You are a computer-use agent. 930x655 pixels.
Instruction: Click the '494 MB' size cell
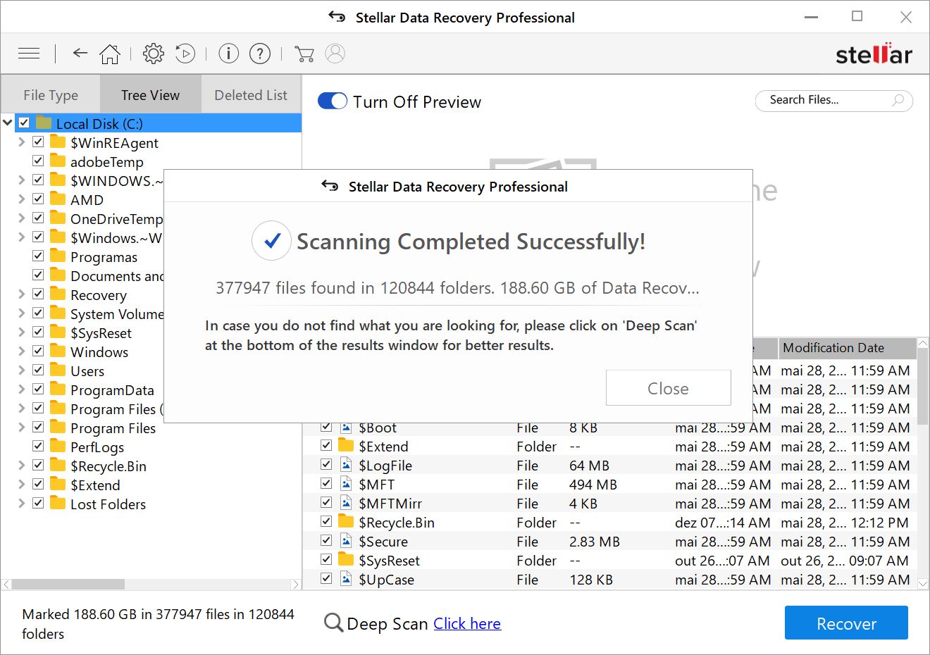(593, 485)
